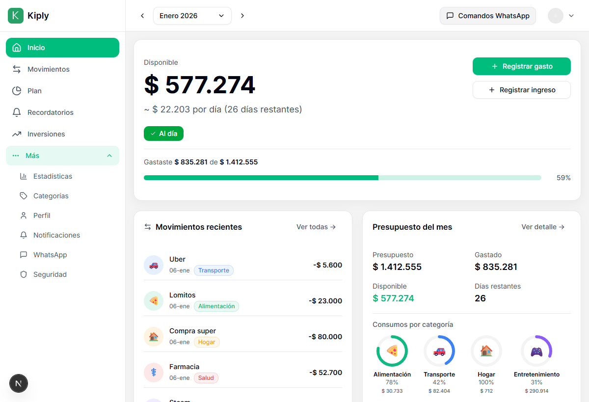This screenshot has height=402, width=589.
Task: Open the Ver detalle budget link
Action: point(543,227)
